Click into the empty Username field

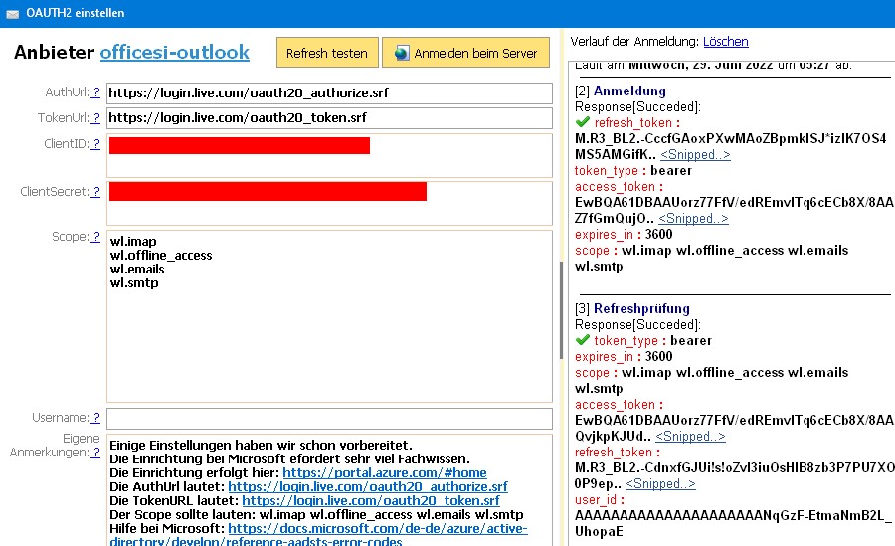tap(329, 419)
